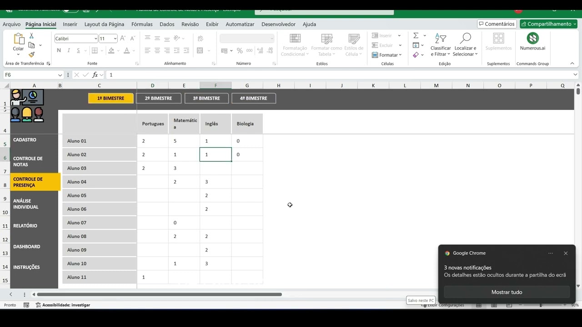Switch to the Dados tab
582x327 pixels.
(x=167, y=24)
